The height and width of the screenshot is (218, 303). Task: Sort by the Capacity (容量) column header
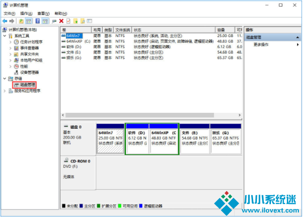click(x=225, y=30)
